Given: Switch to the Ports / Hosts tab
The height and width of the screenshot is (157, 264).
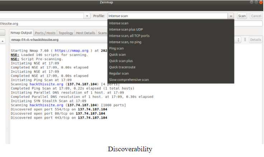Looking at the screenshot, I should pyautogui.click(x=45, y=33).
